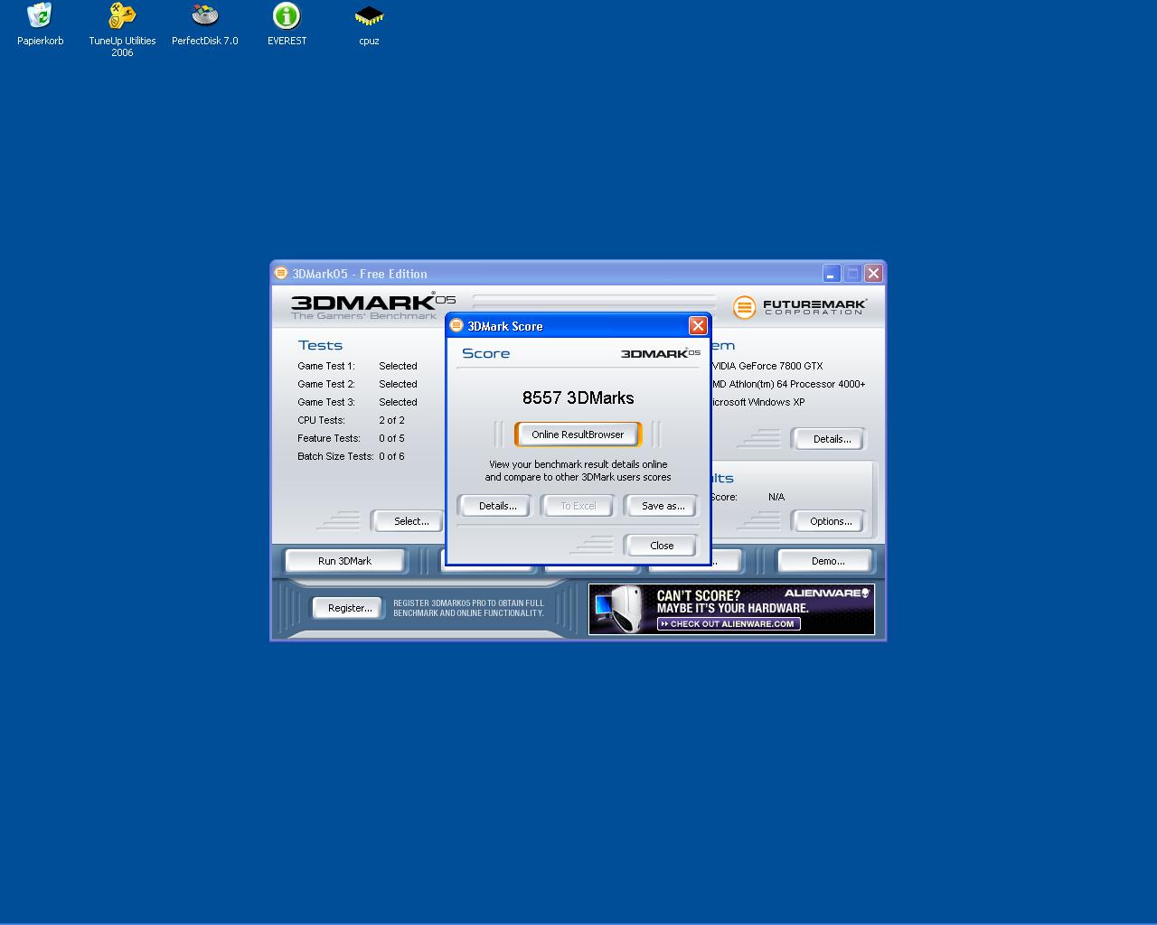Screen dimensions: 1157x925
Task: Launch the Demo button
Action: coord(827,561)
